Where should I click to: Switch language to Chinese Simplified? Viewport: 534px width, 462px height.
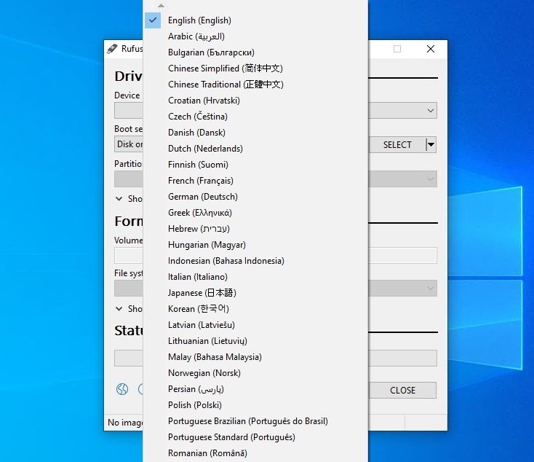255,68
